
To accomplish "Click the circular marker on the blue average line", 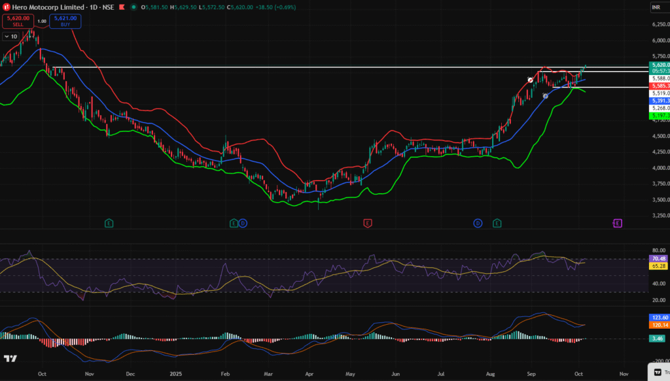I will click(546, 96).
